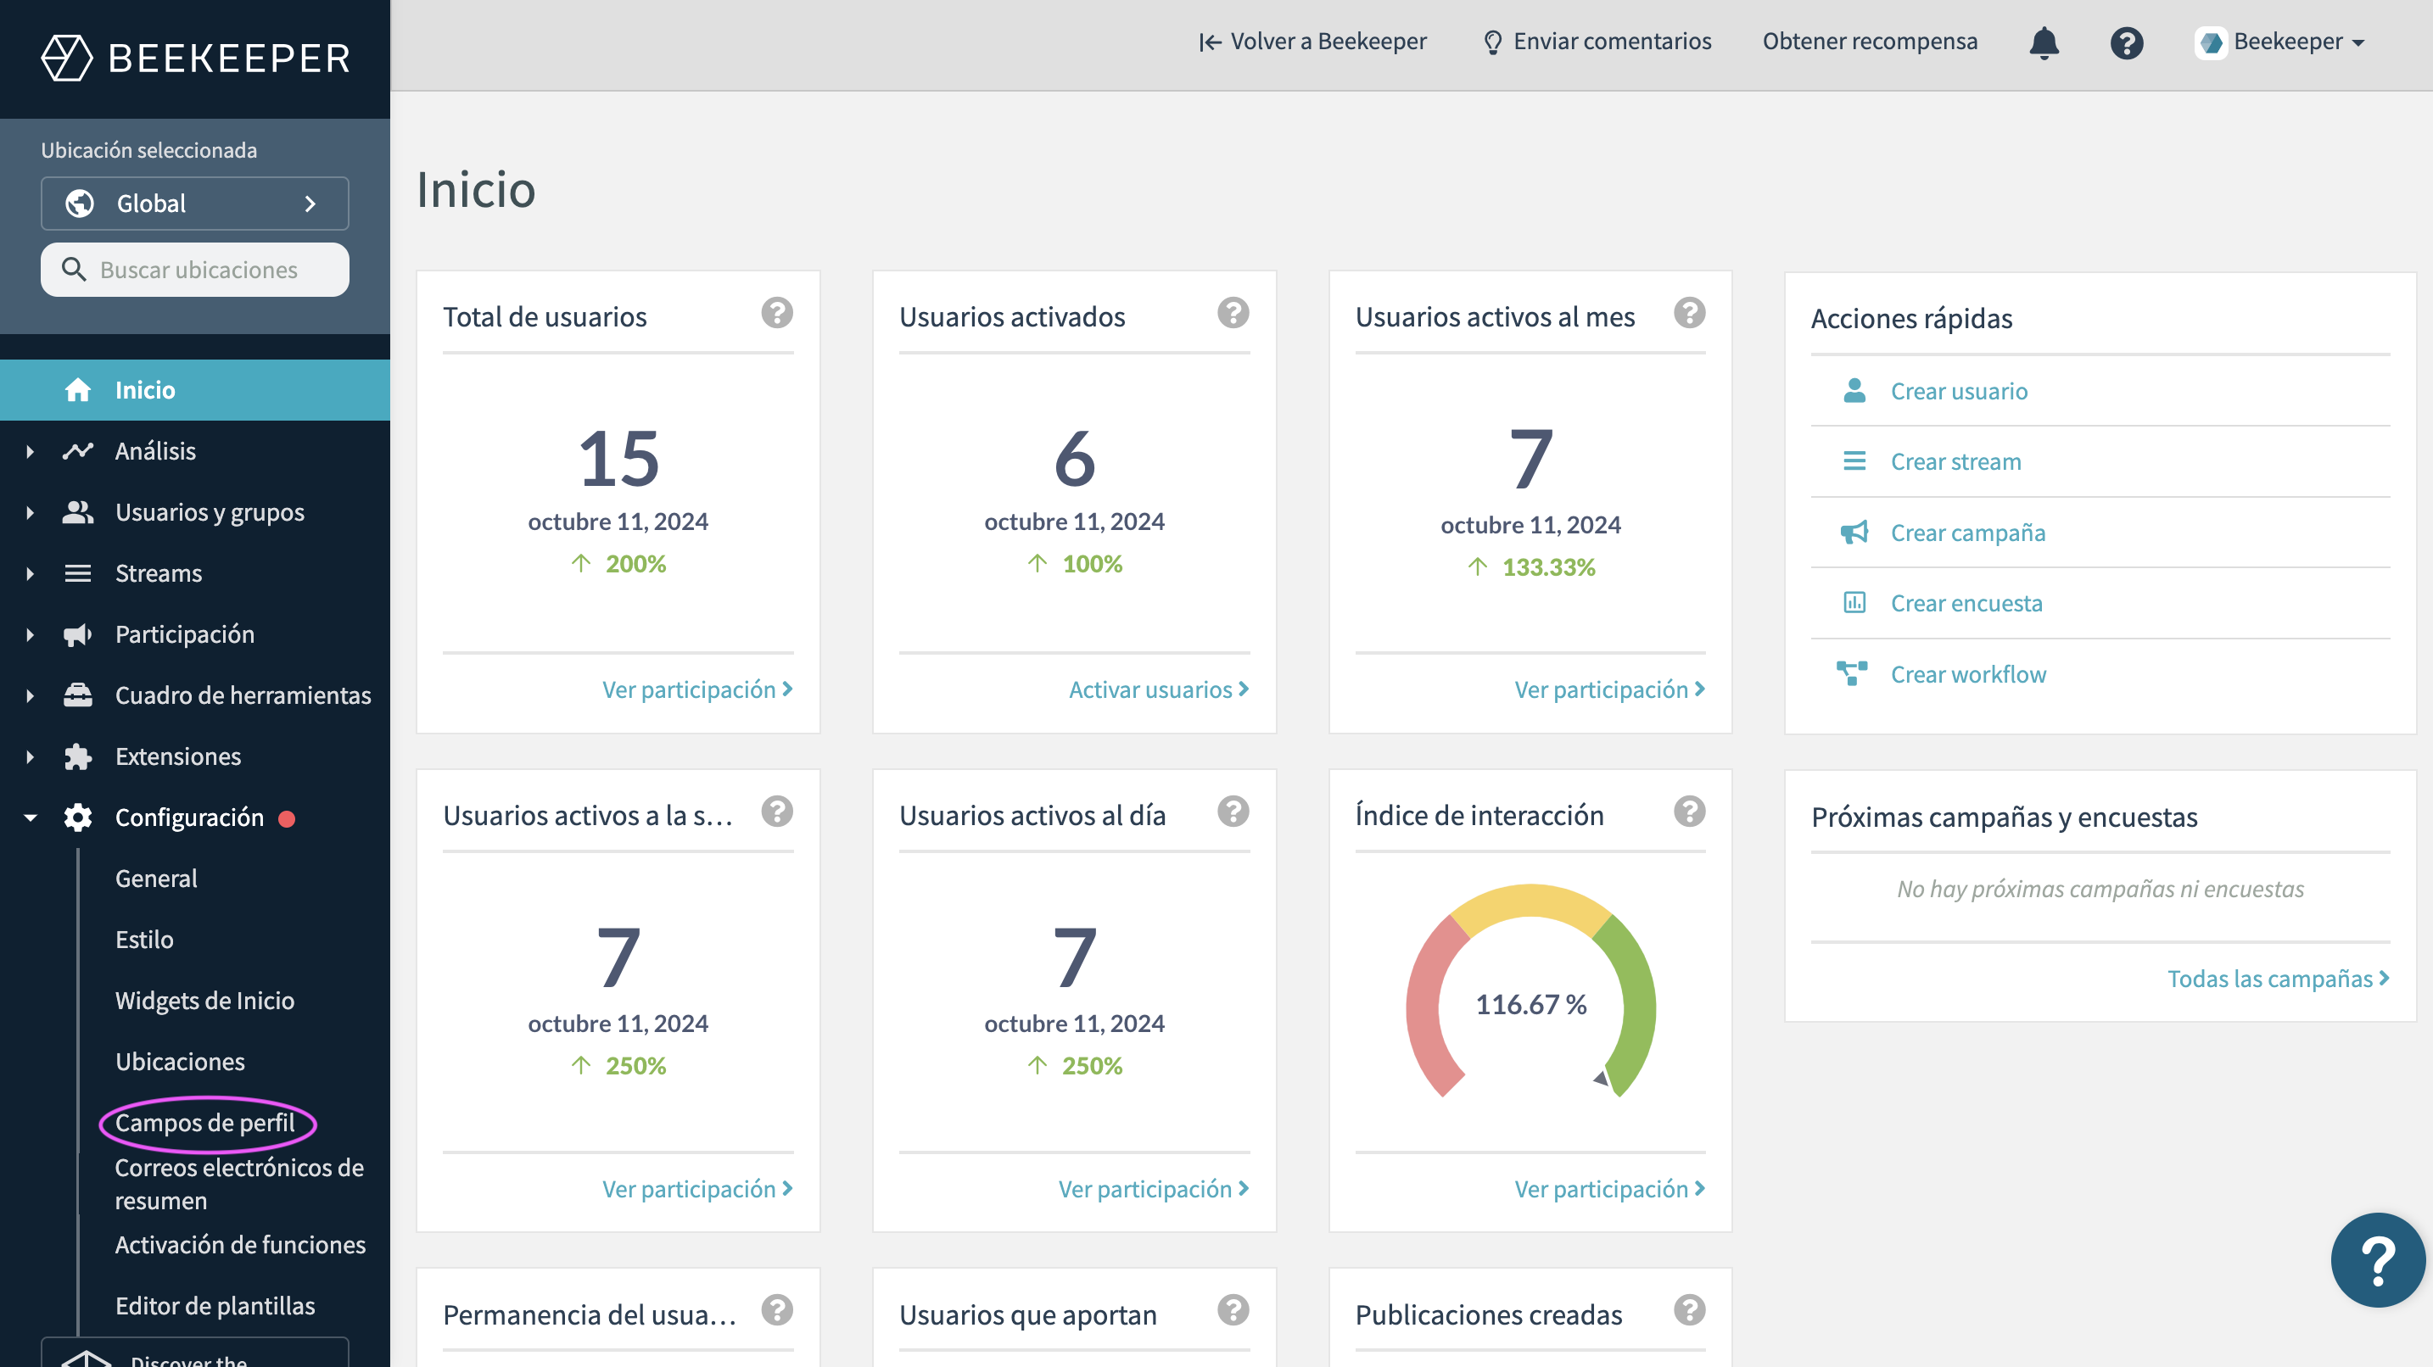Show info tooltip for Total de usuarios
Viewport: 2433px width, 1367px height.
776,314
